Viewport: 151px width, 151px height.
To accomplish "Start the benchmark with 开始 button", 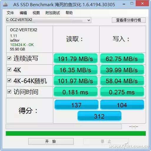I will [51, 141].
